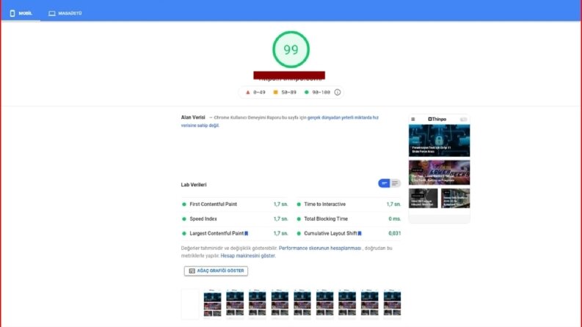Viewport: 582px width, 327px height.
Task: Expand the First Contentful Paint metric
Action: click(x=235, y=205)
